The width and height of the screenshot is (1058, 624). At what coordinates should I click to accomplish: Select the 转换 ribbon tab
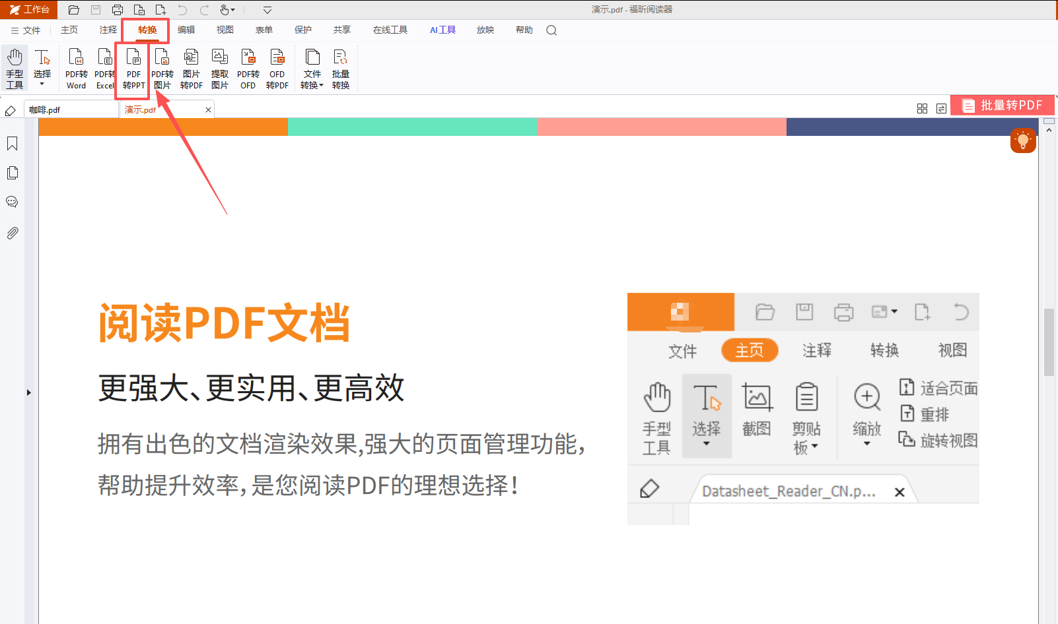click(147, 30)
